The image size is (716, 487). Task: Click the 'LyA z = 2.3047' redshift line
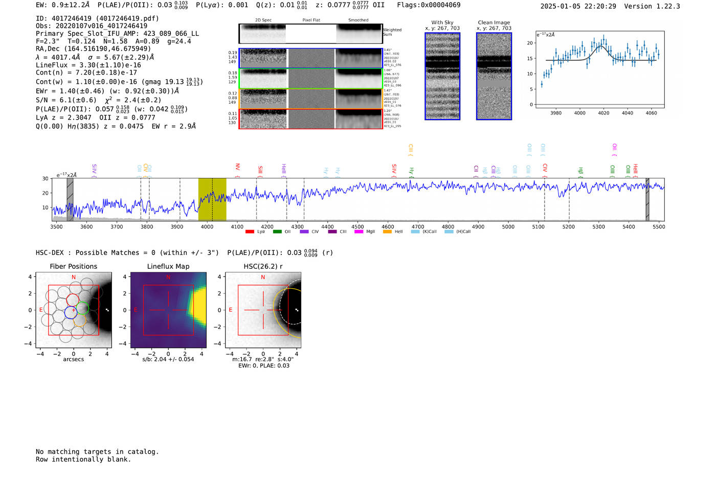point(63,118)
